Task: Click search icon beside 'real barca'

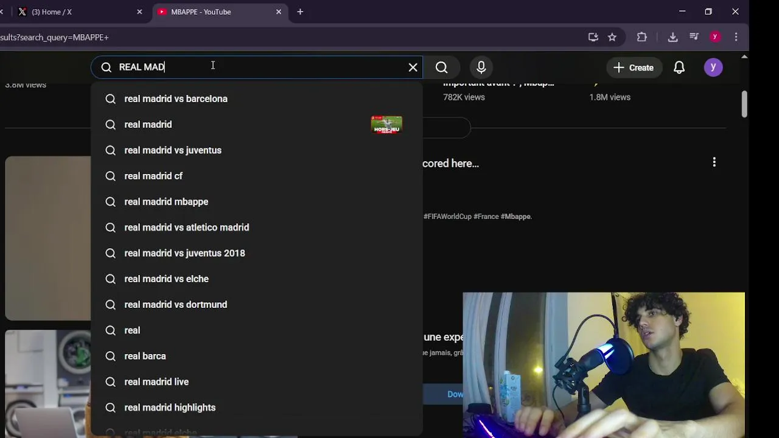Action: (x=110, y=356)
